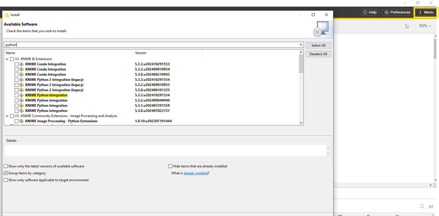The image size is (439, 216).
Task: Open the Menu button in the KNIME toolbar
Action: pyautogui.click(x=426, y=12)
